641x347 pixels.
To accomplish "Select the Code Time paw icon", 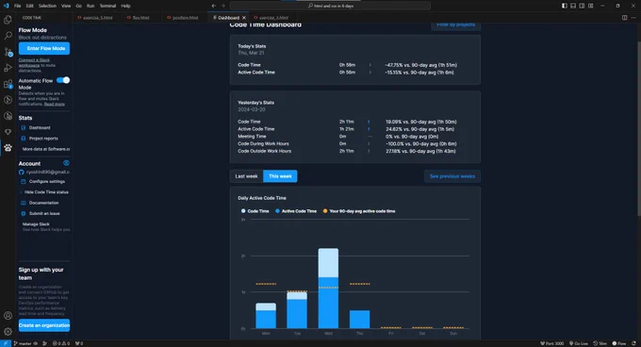I will 8,148.
